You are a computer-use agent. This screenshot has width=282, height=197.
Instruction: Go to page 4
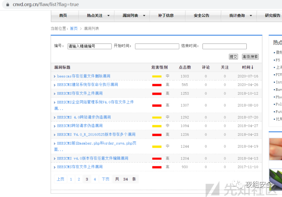point(95,179)
